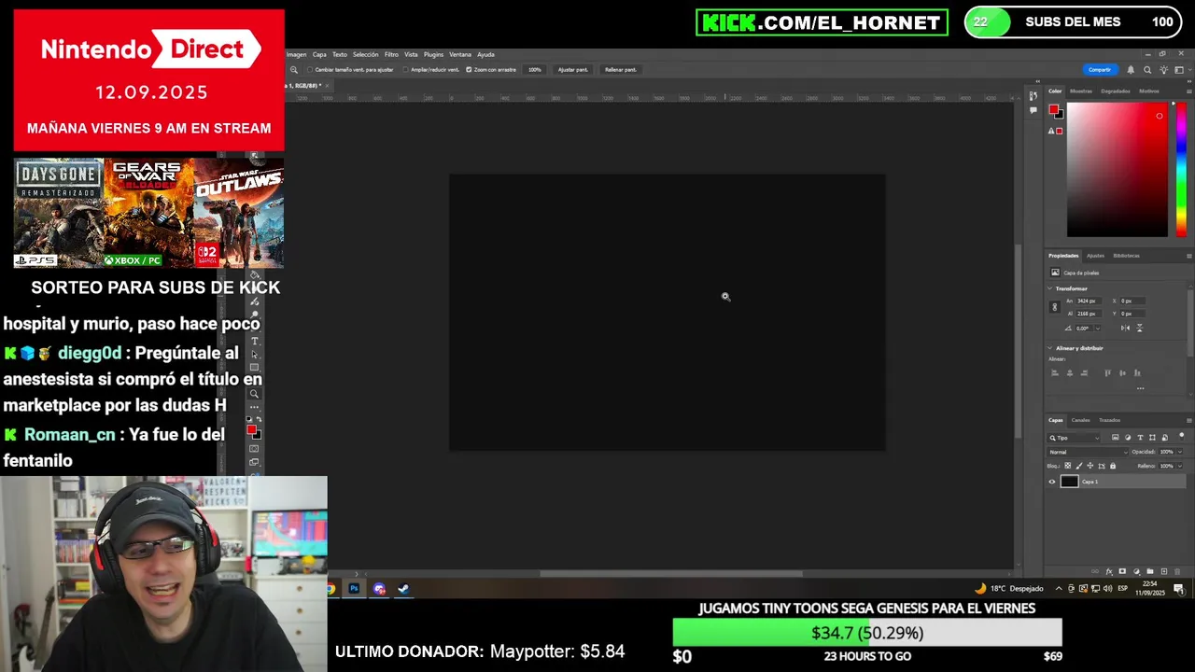The width and height of the screenshot is (1195, 672).
Task: Click the 'Rellenar pant.' button
Action: point(621,69)
